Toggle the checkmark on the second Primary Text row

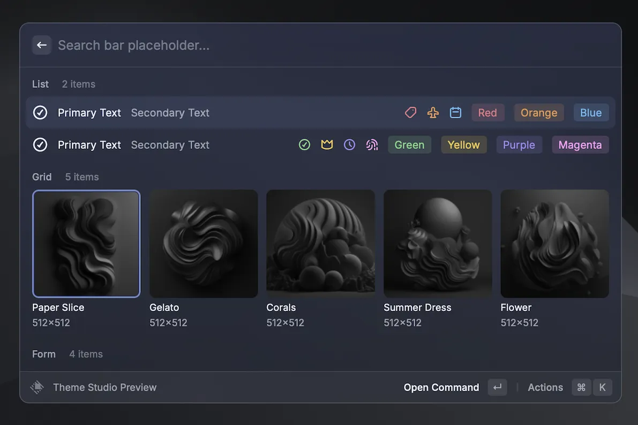(40, 145)
